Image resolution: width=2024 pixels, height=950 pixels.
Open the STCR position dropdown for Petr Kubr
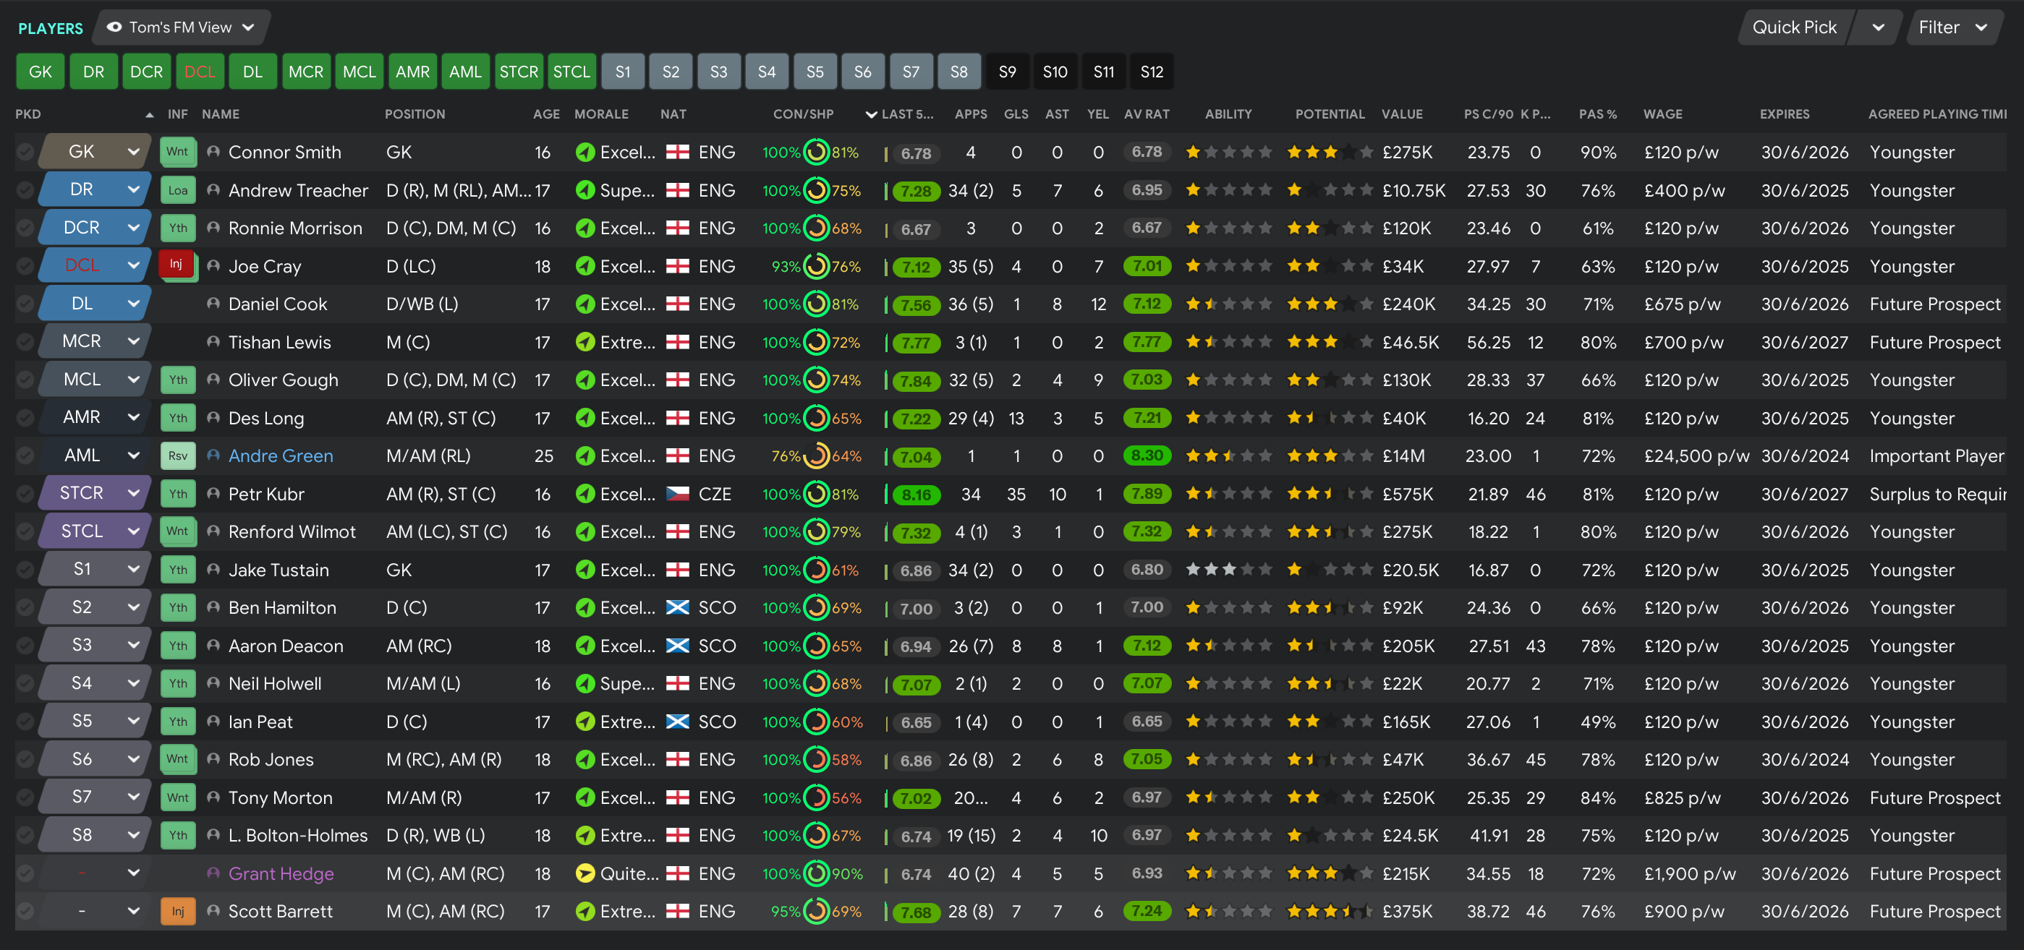134,493
